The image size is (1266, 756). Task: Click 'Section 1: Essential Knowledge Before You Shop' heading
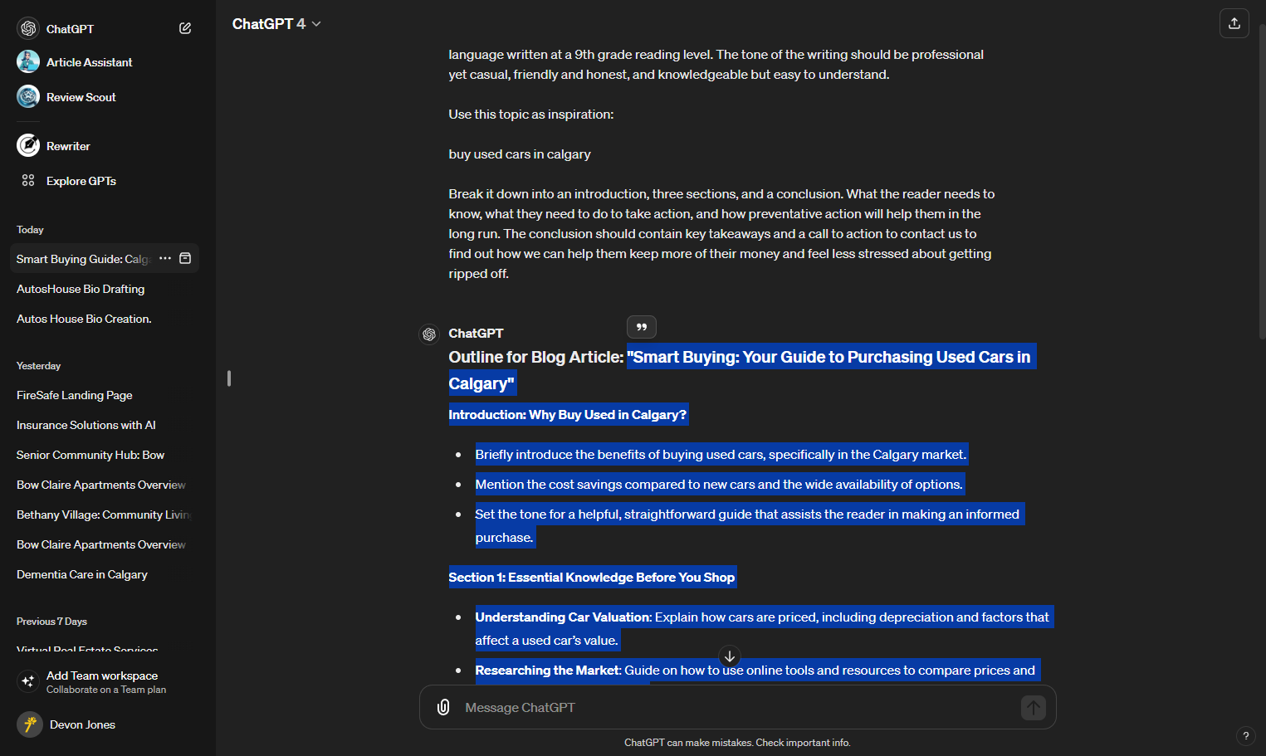[592, 578]
